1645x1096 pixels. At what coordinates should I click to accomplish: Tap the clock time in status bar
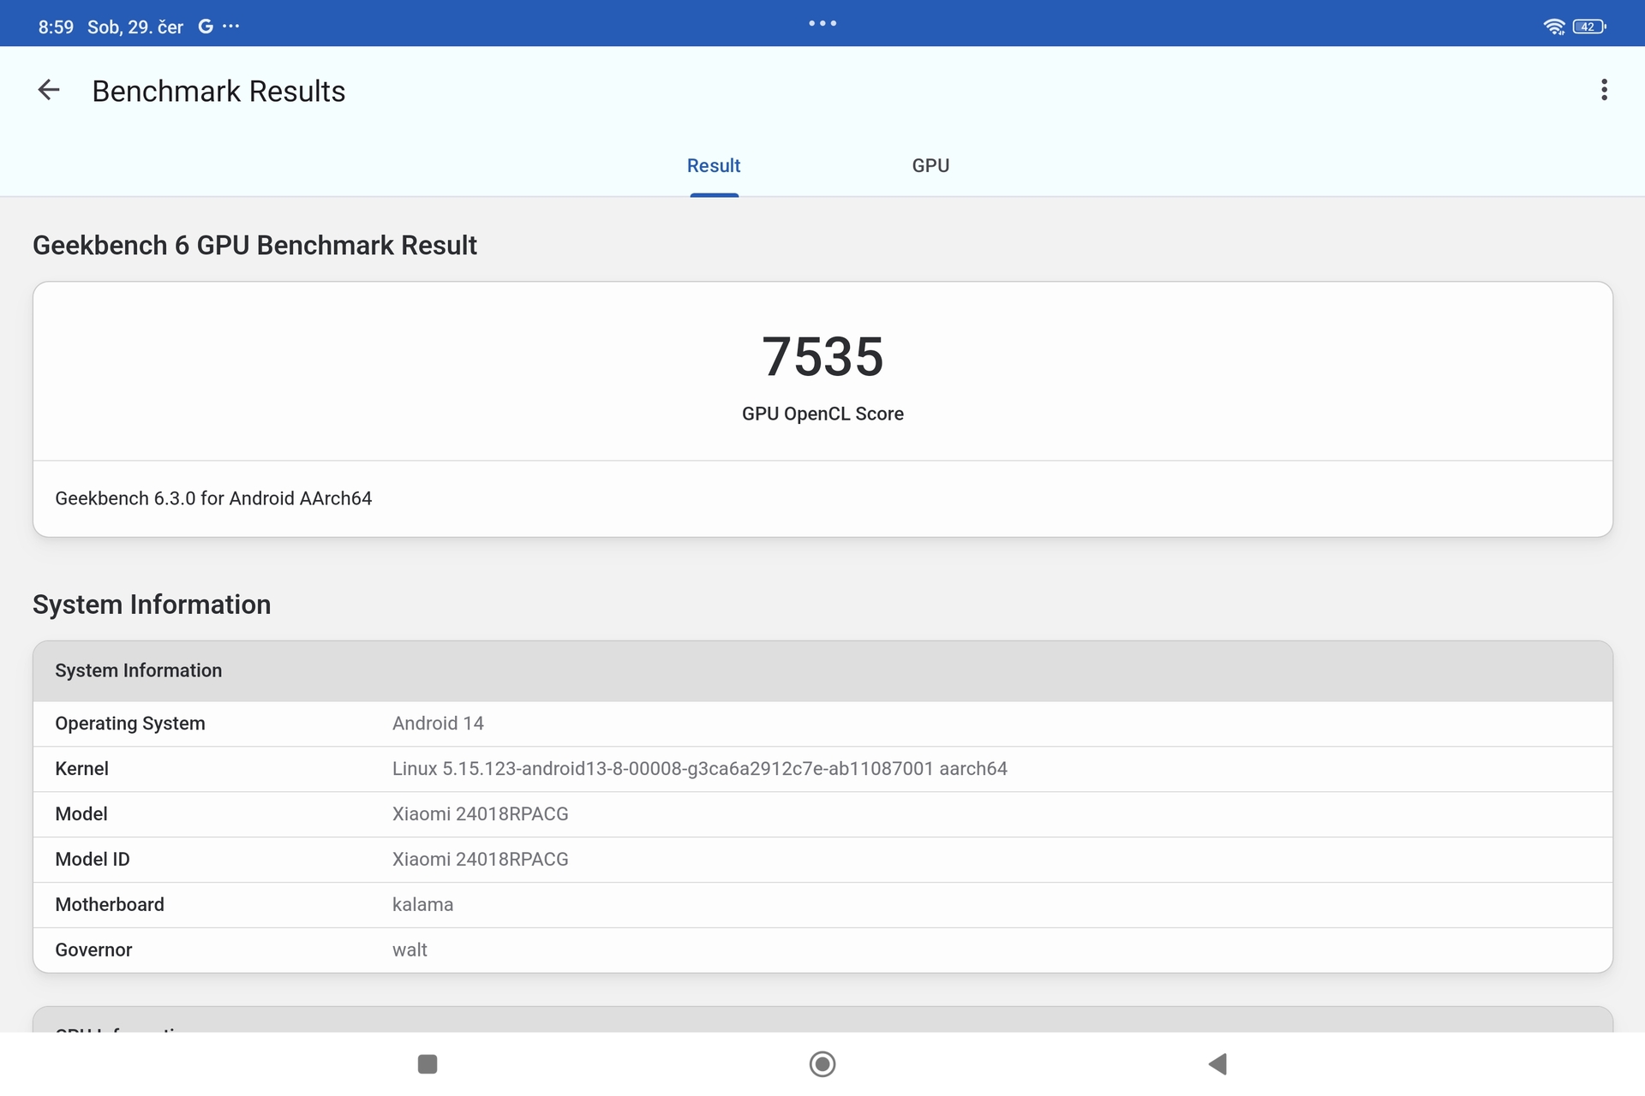56,27
